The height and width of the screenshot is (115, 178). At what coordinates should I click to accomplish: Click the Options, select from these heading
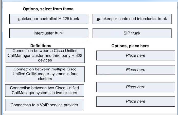tap(48, 9)
